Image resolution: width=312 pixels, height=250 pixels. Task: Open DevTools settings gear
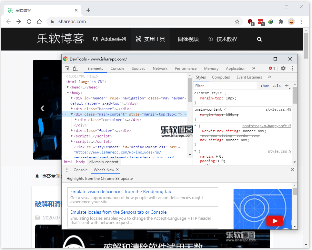coord(283,69)
